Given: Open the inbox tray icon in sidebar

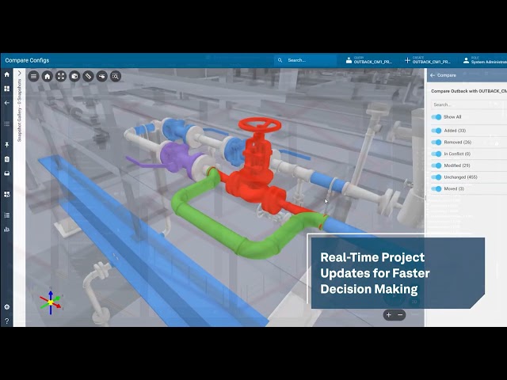Looking at the screenshot, I should coord(6,173).
